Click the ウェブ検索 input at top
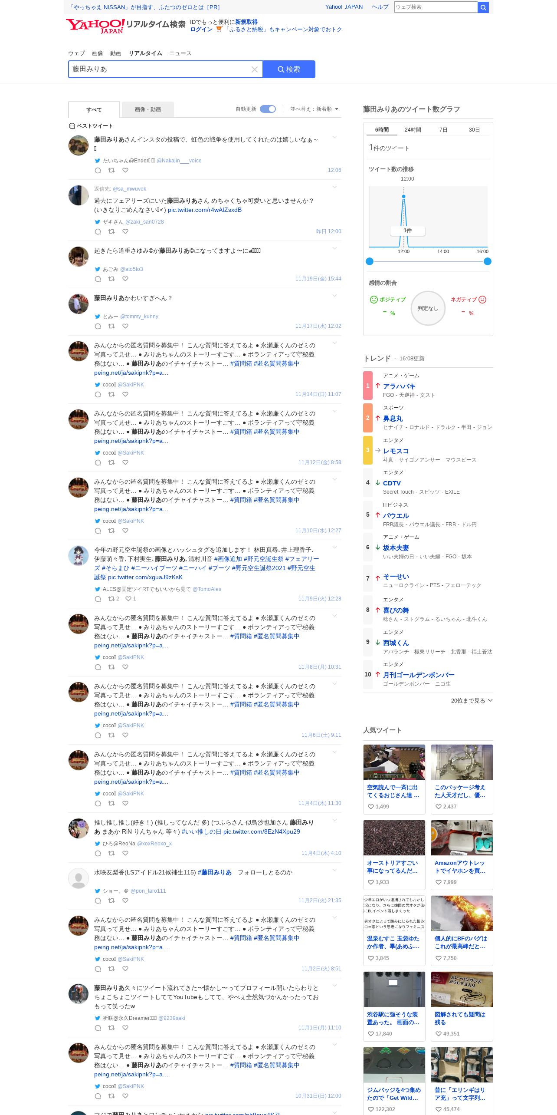Screen dimensions: 557x1115 pos(436,7)
